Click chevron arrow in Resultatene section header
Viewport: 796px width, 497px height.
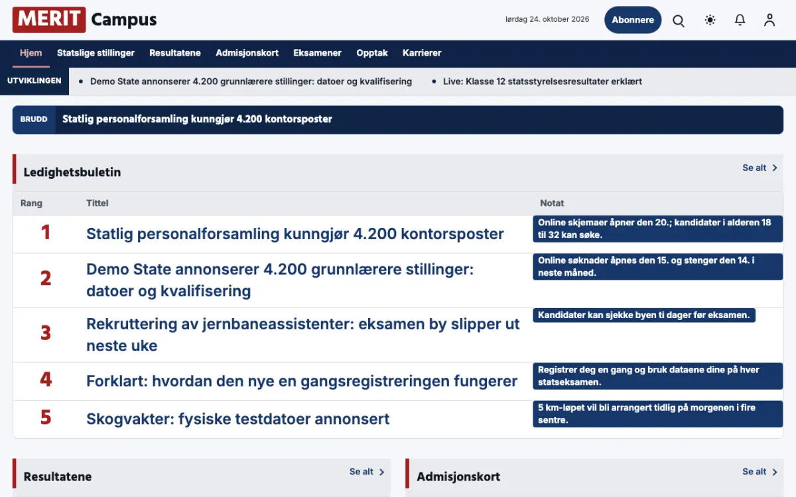coord(382,472)
